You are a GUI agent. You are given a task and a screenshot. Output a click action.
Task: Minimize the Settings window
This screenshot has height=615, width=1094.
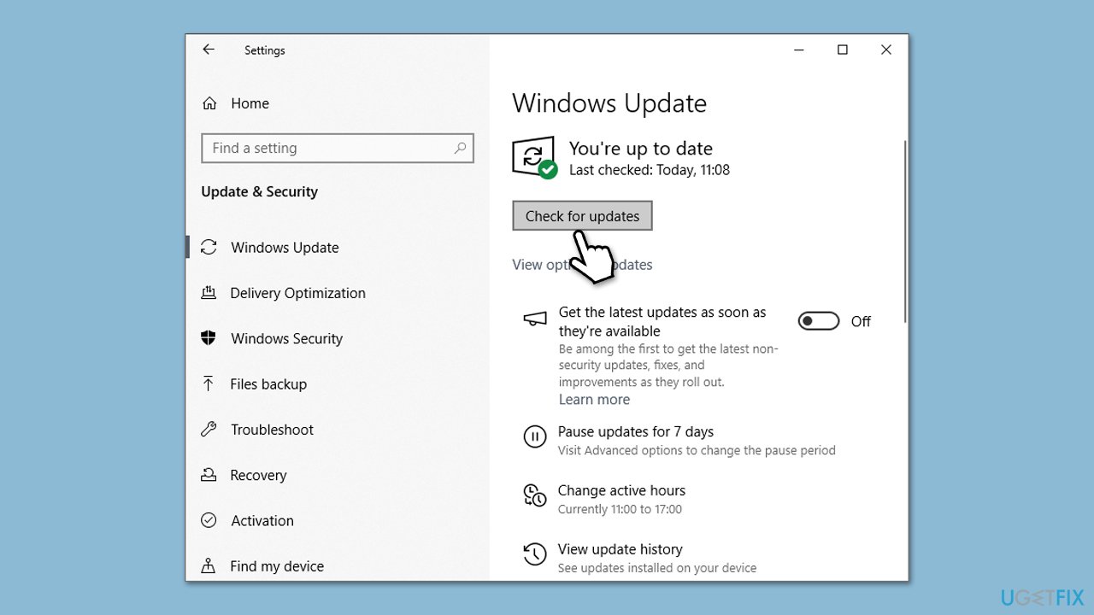(798, 50)
